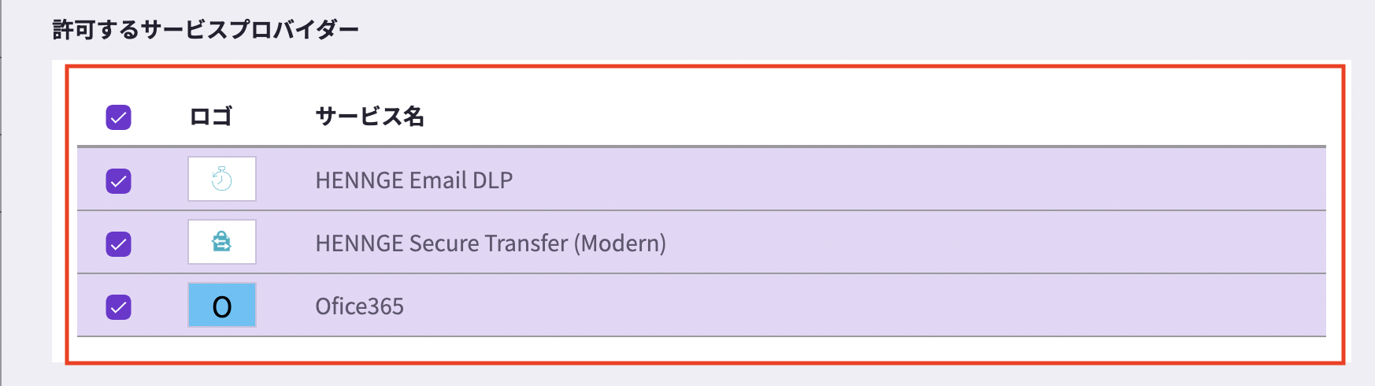Select the Ofice365 service name text

(360, 306)
